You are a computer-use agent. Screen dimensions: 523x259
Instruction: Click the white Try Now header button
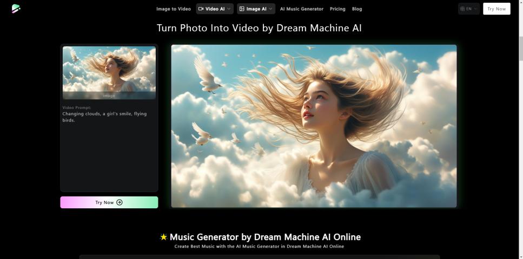click(x=496, y=9)
